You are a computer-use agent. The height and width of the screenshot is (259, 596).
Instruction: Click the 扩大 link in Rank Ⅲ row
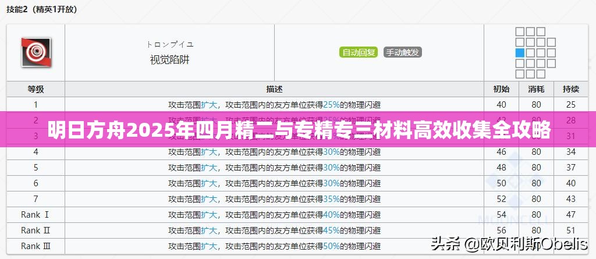pos(209,246)
